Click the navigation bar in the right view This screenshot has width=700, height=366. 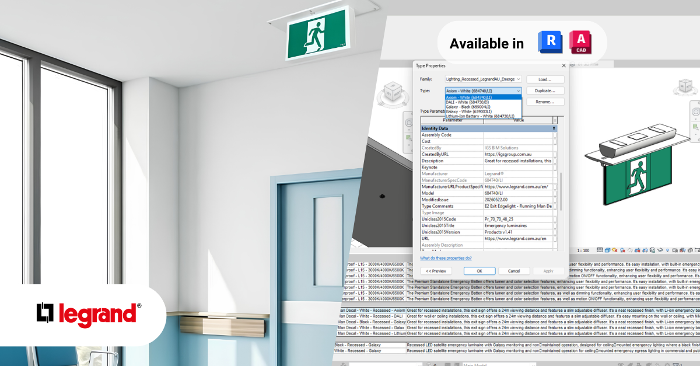coord(695,121)
